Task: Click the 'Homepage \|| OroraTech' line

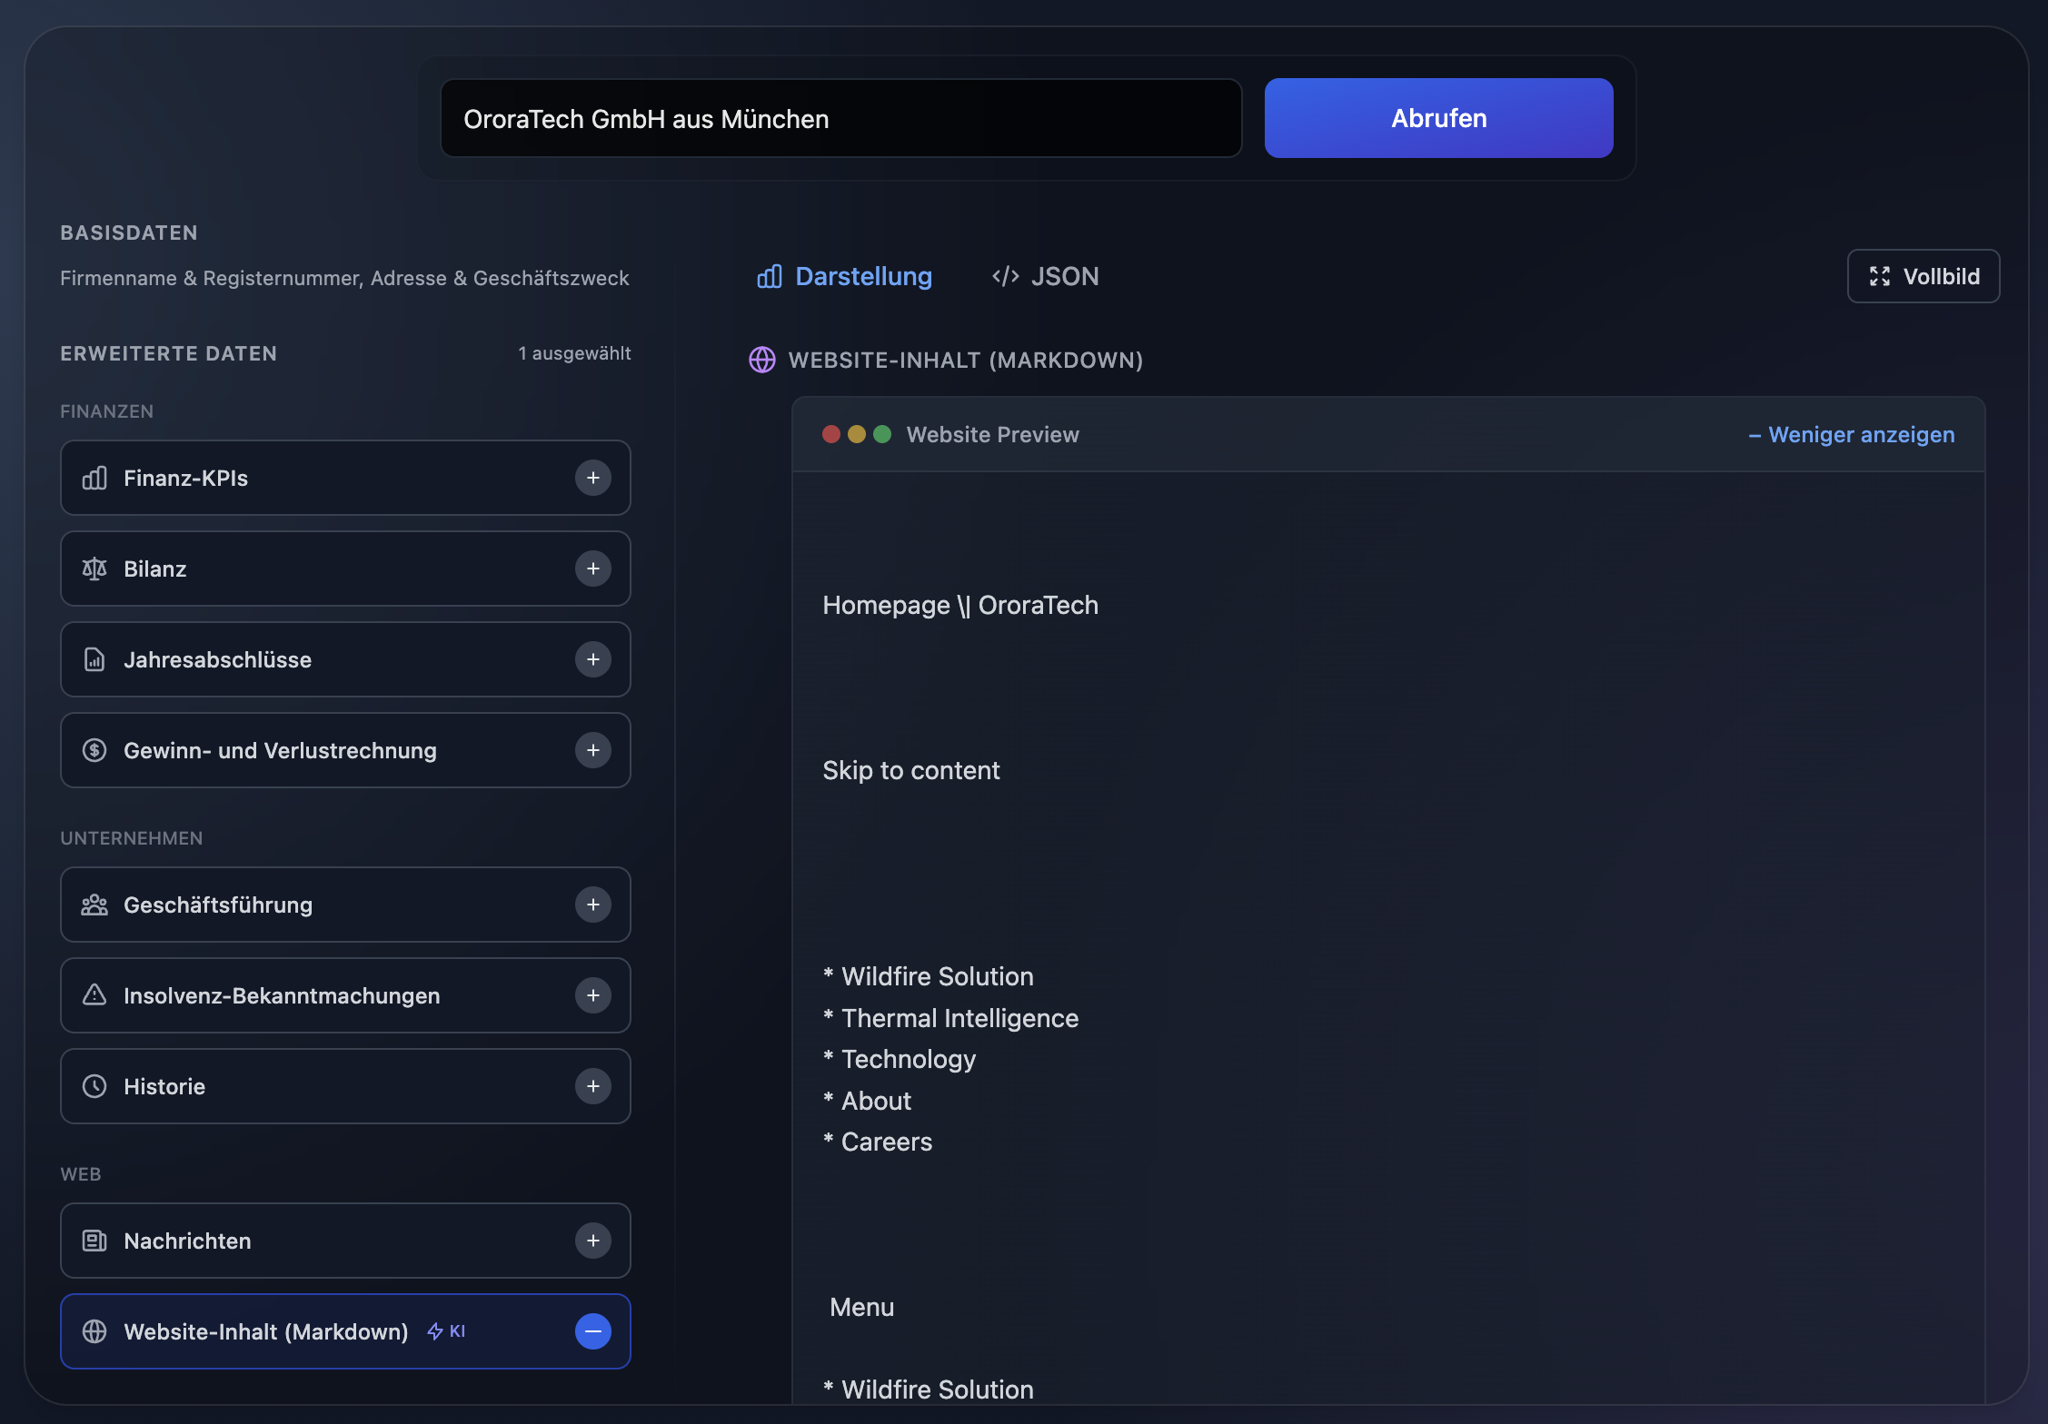Action: [960, 605]
